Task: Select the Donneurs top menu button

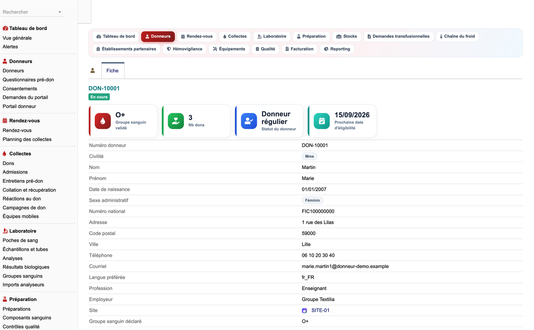Action: click(x=158, y=37)
